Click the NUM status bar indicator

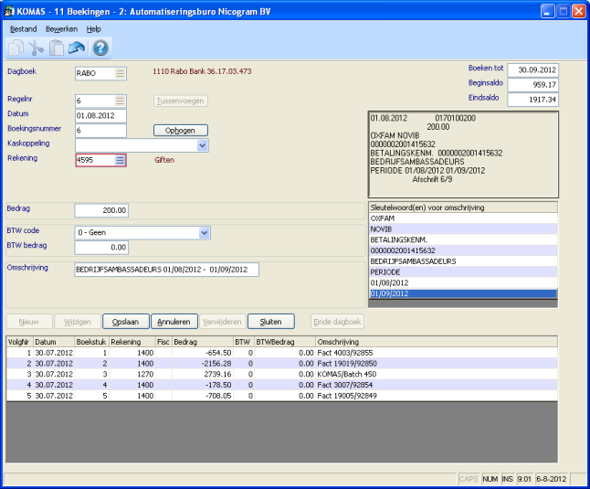(x=490, y=479)
